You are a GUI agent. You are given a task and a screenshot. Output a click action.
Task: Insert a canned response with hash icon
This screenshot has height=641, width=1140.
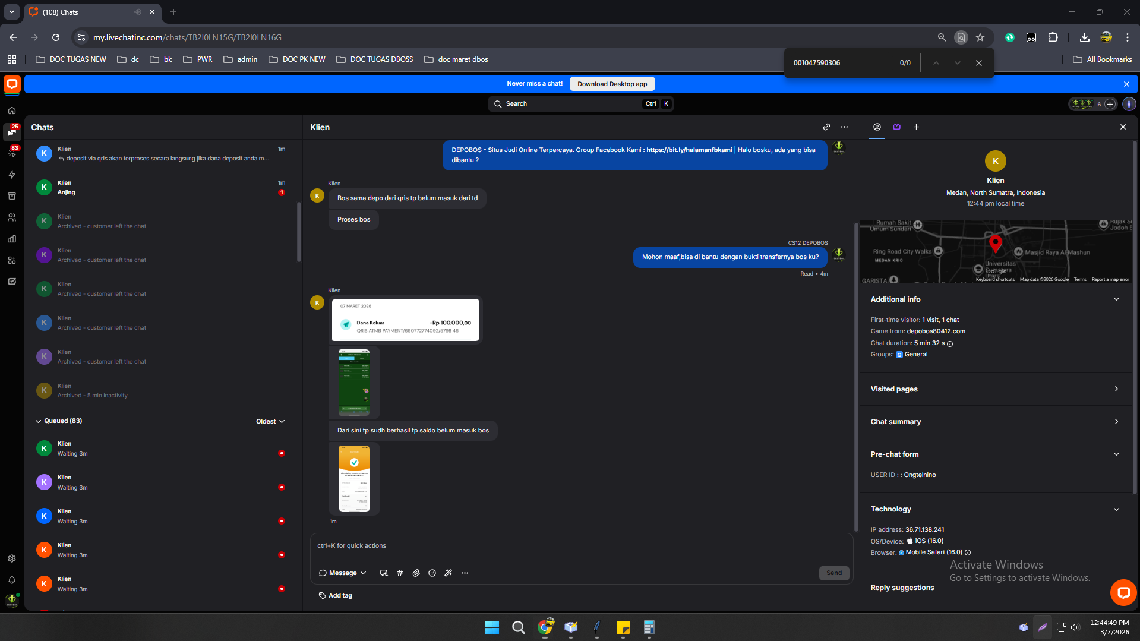click(400, 573)
